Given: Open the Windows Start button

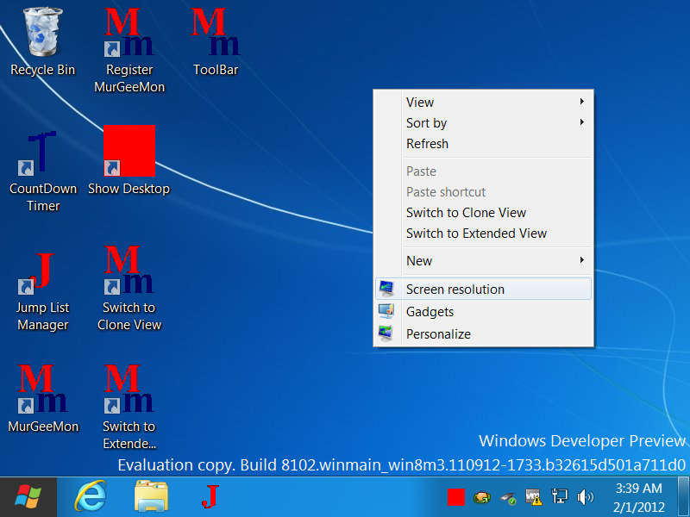Looking at the screenshot, I should click(28, 497).
